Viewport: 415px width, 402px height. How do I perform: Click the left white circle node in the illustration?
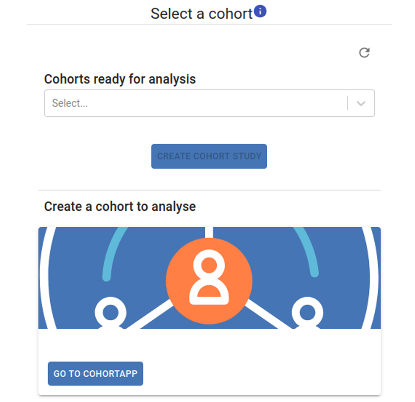pyautogui.click(x=110, y=313)
